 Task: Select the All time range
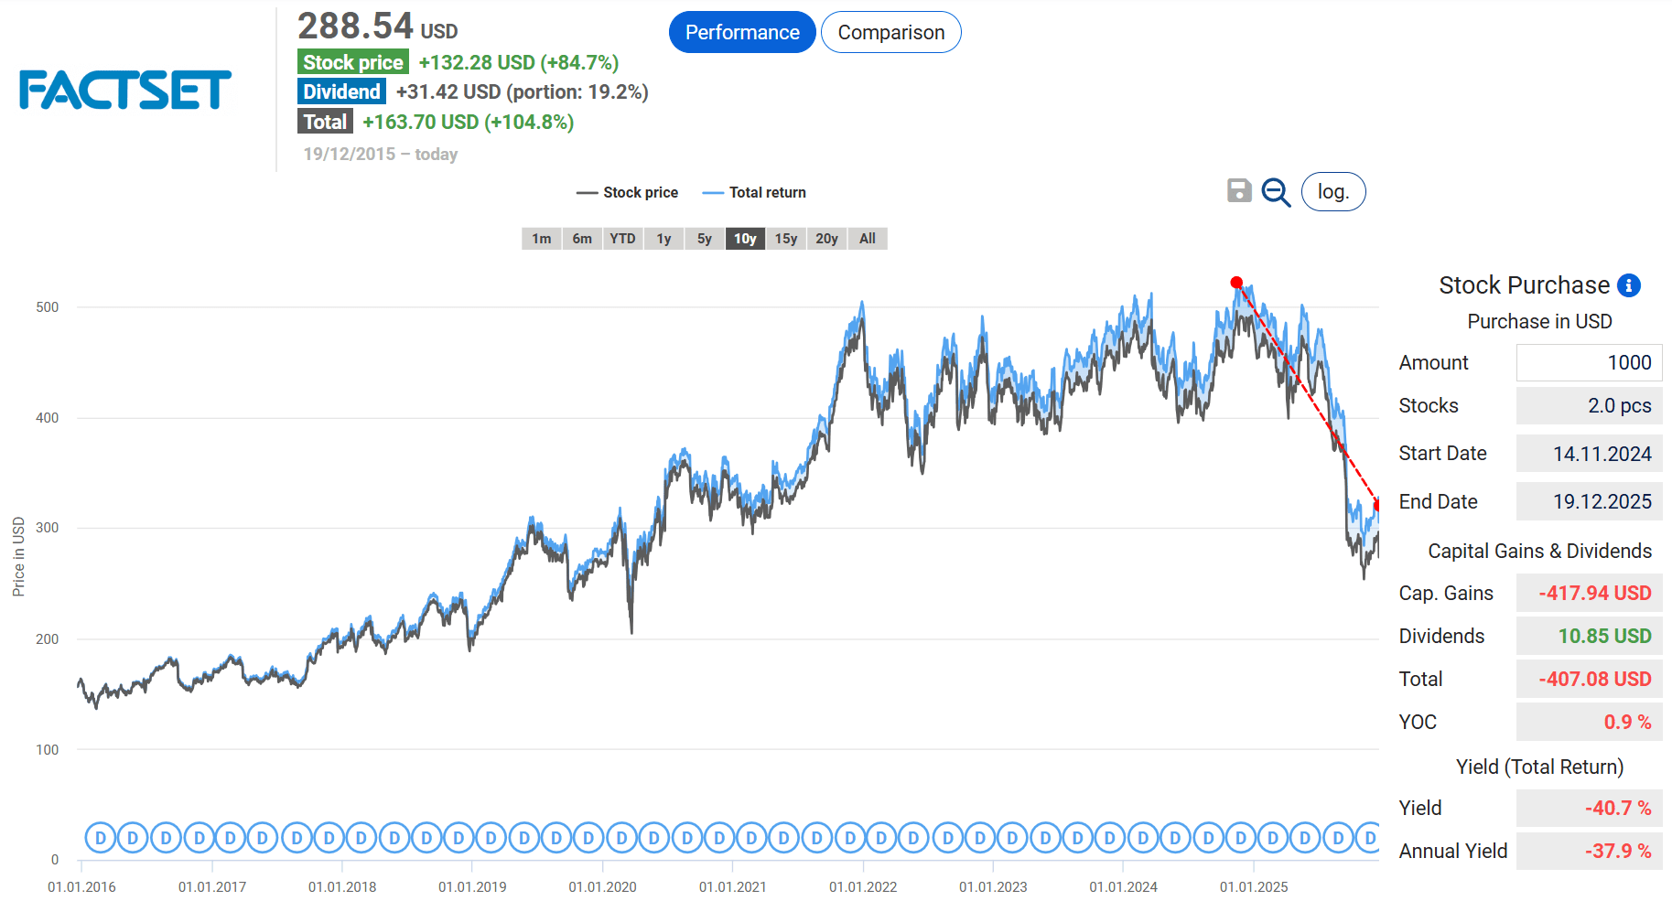click(867, 238)
